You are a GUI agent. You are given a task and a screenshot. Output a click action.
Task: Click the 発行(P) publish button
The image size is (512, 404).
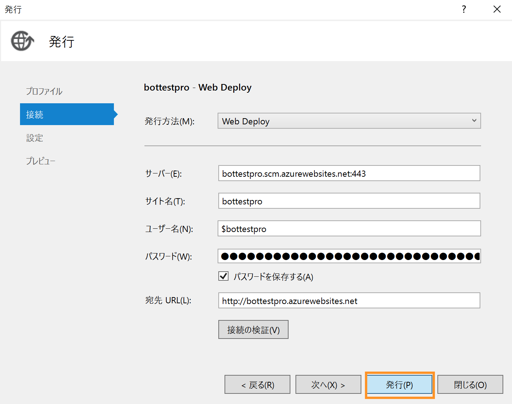pos(400,384)
